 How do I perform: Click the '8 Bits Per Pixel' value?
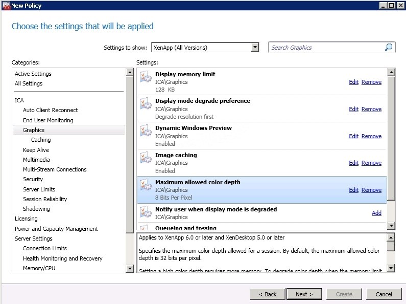coord(174,198)
